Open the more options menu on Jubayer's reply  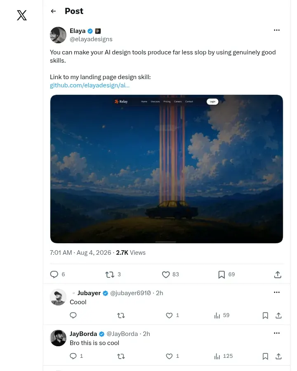click(277, 292)
